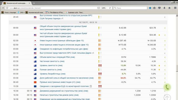178x100 pixels.
Task: Open Выступление представителя ФРС Уильяма Дадли link
Action: click(x=65, y=53)
